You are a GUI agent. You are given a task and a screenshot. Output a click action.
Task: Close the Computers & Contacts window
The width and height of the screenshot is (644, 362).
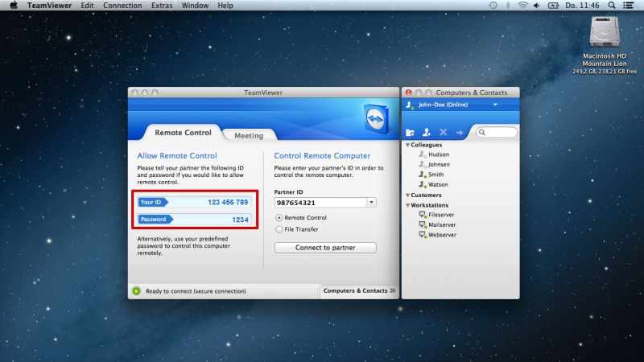408,93
